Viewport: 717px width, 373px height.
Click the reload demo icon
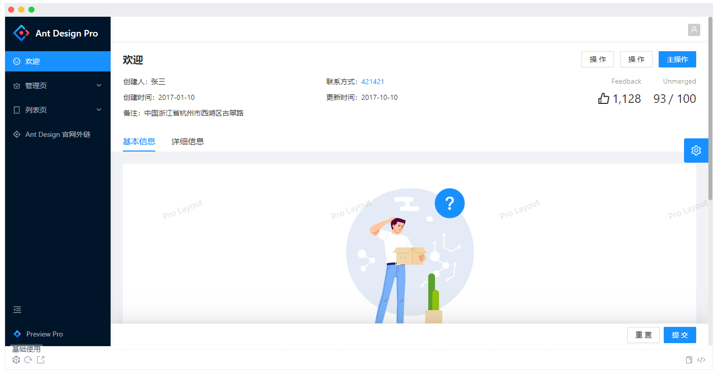(28, 360)
